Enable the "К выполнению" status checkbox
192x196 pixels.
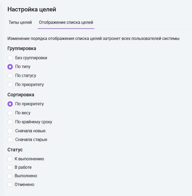click(10, 159)
